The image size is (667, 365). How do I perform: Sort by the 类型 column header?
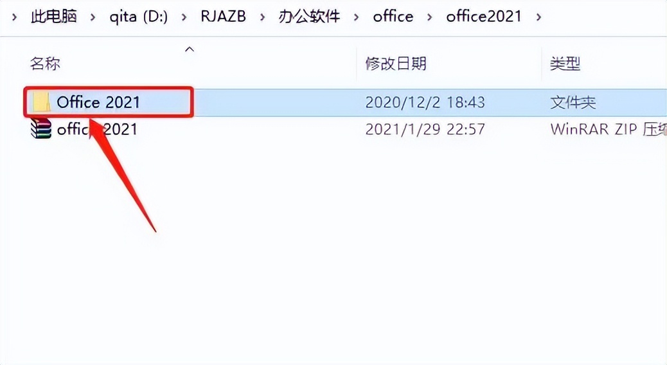pos(565,64)
